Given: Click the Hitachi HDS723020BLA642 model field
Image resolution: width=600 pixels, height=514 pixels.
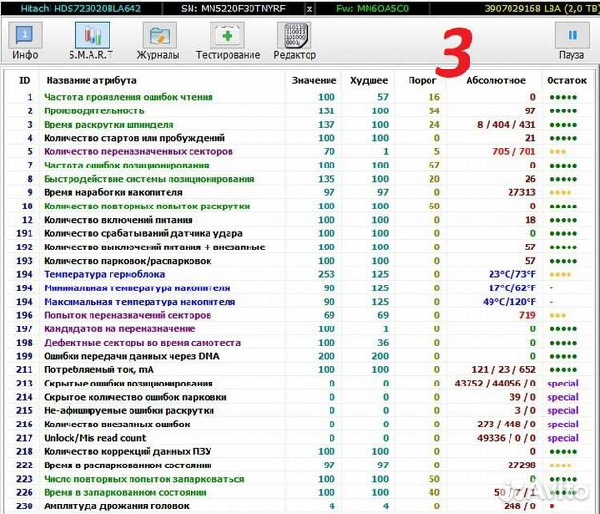Looking at the screenshot, I should (x=72, y=8).
